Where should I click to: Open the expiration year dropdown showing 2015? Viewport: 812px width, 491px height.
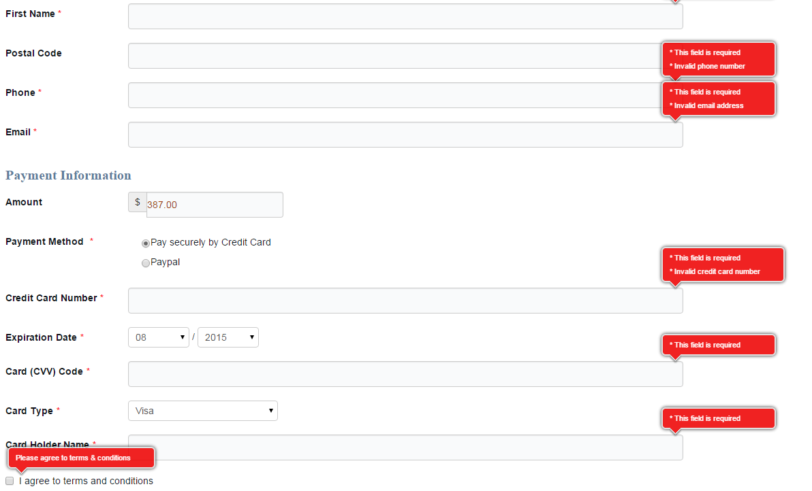(x=228, y=337)
